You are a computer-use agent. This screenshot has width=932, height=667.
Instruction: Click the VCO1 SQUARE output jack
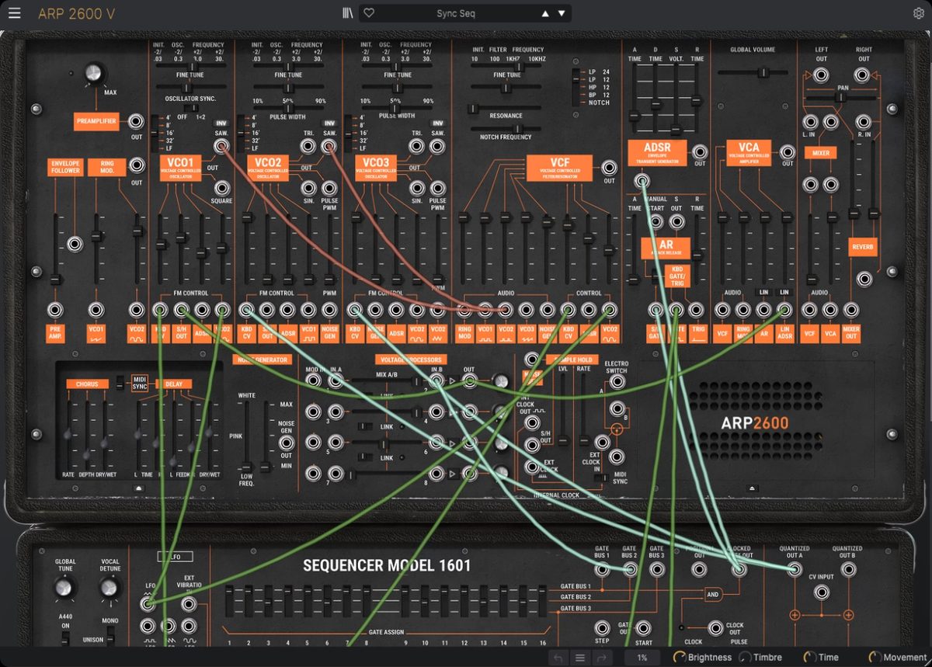(x=222, y=188)
